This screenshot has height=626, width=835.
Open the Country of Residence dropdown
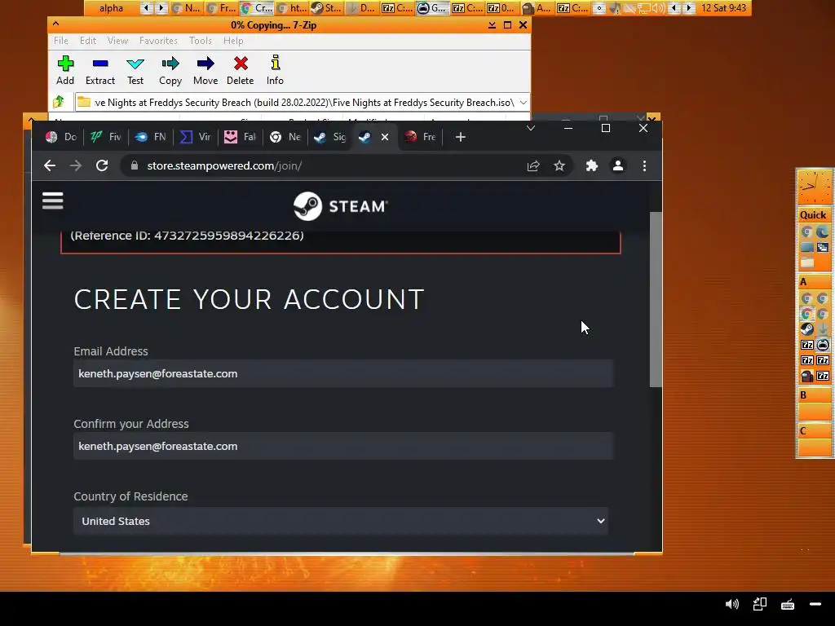(341, 521)
